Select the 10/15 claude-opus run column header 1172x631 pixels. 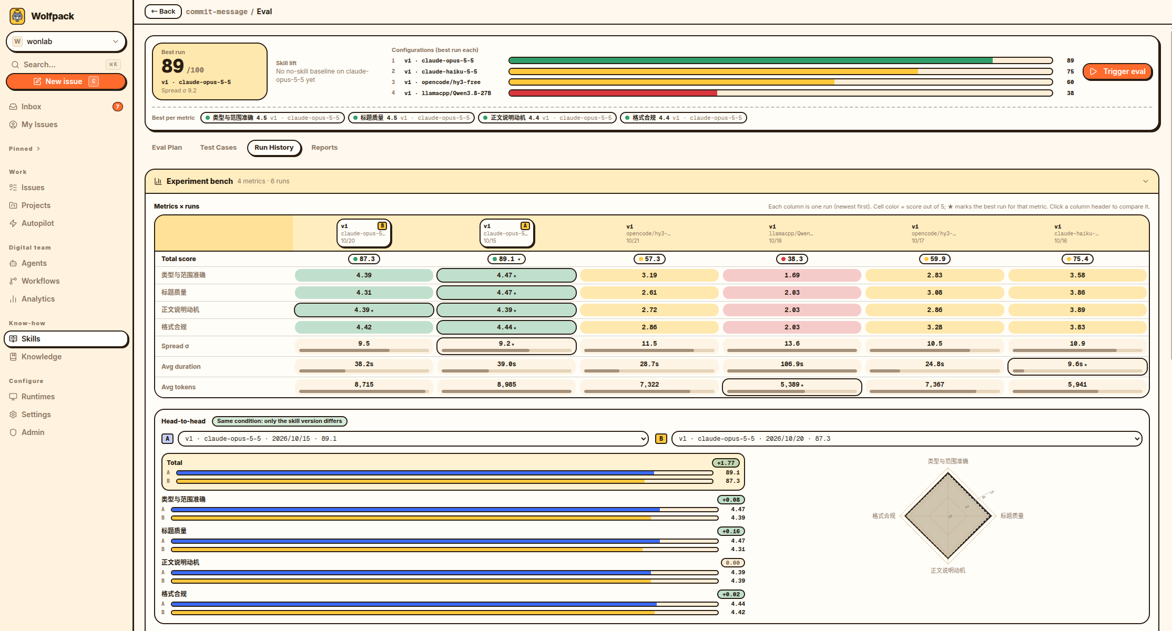pyautogui.click(x=507, y=233)
